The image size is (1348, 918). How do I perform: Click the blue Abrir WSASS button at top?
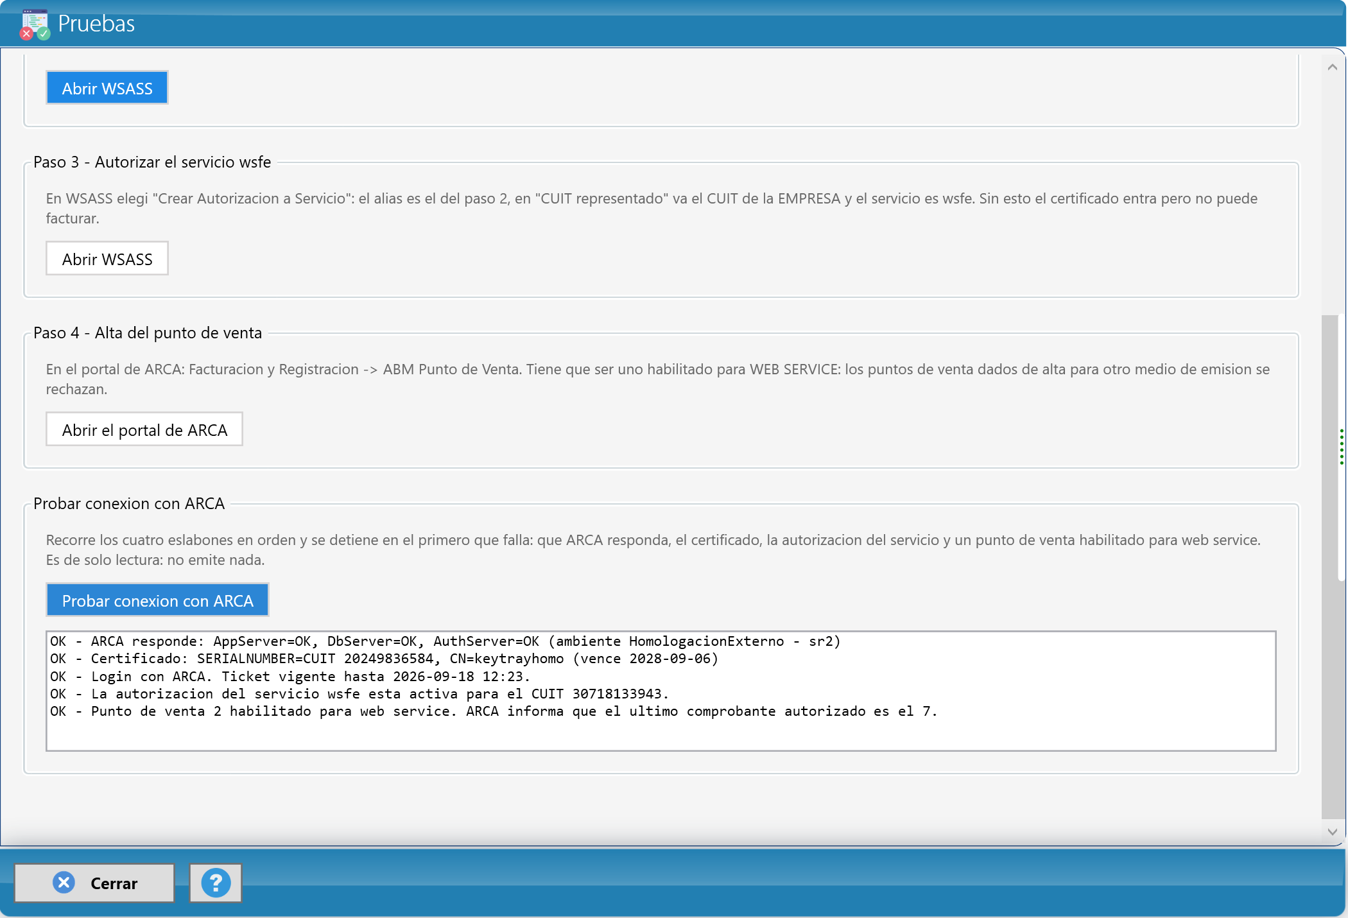tap(107, 88)
